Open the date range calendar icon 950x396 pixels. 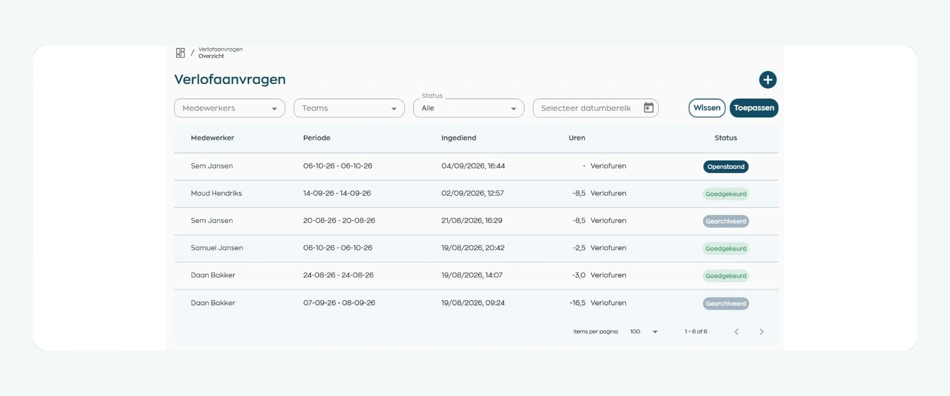pos(648,108)
